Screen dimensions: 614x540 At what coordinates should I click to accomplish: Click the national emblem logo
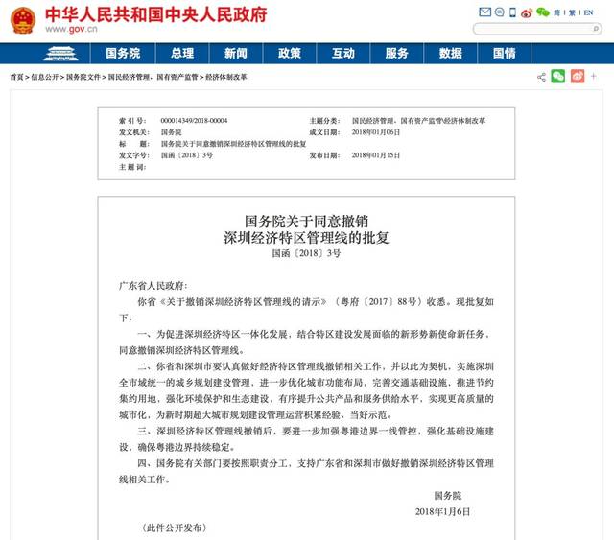coord(23,20)
